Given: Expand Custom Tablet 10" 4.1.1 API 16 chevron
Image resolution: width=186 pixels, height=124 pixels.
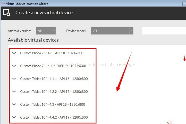Looking at the screenshot, I should pyautogui.click(x=14, y=79).
